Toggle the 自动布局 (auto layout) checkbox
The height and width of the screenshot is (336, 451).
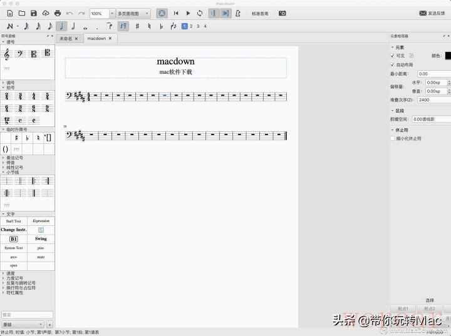point(393,64)
